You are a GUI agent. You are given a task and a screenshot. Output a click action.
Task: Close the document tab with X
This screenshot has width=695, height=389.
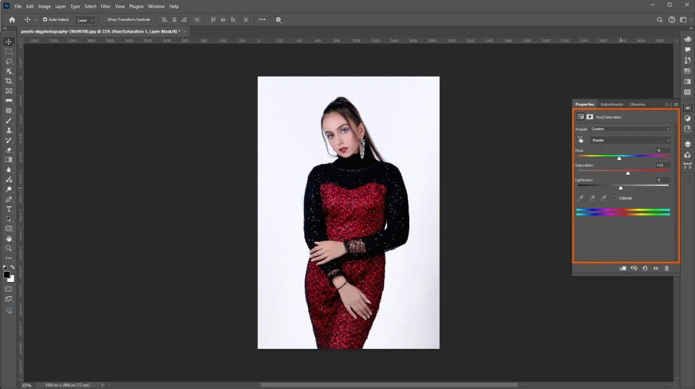click(185, 31)
